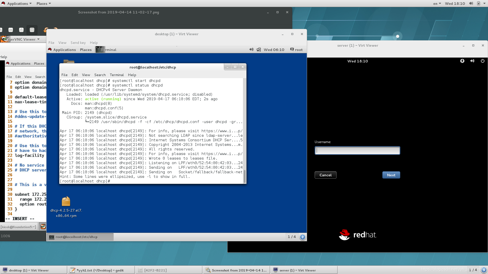Click network connection icon in VM panel

[x=259, y=50]
